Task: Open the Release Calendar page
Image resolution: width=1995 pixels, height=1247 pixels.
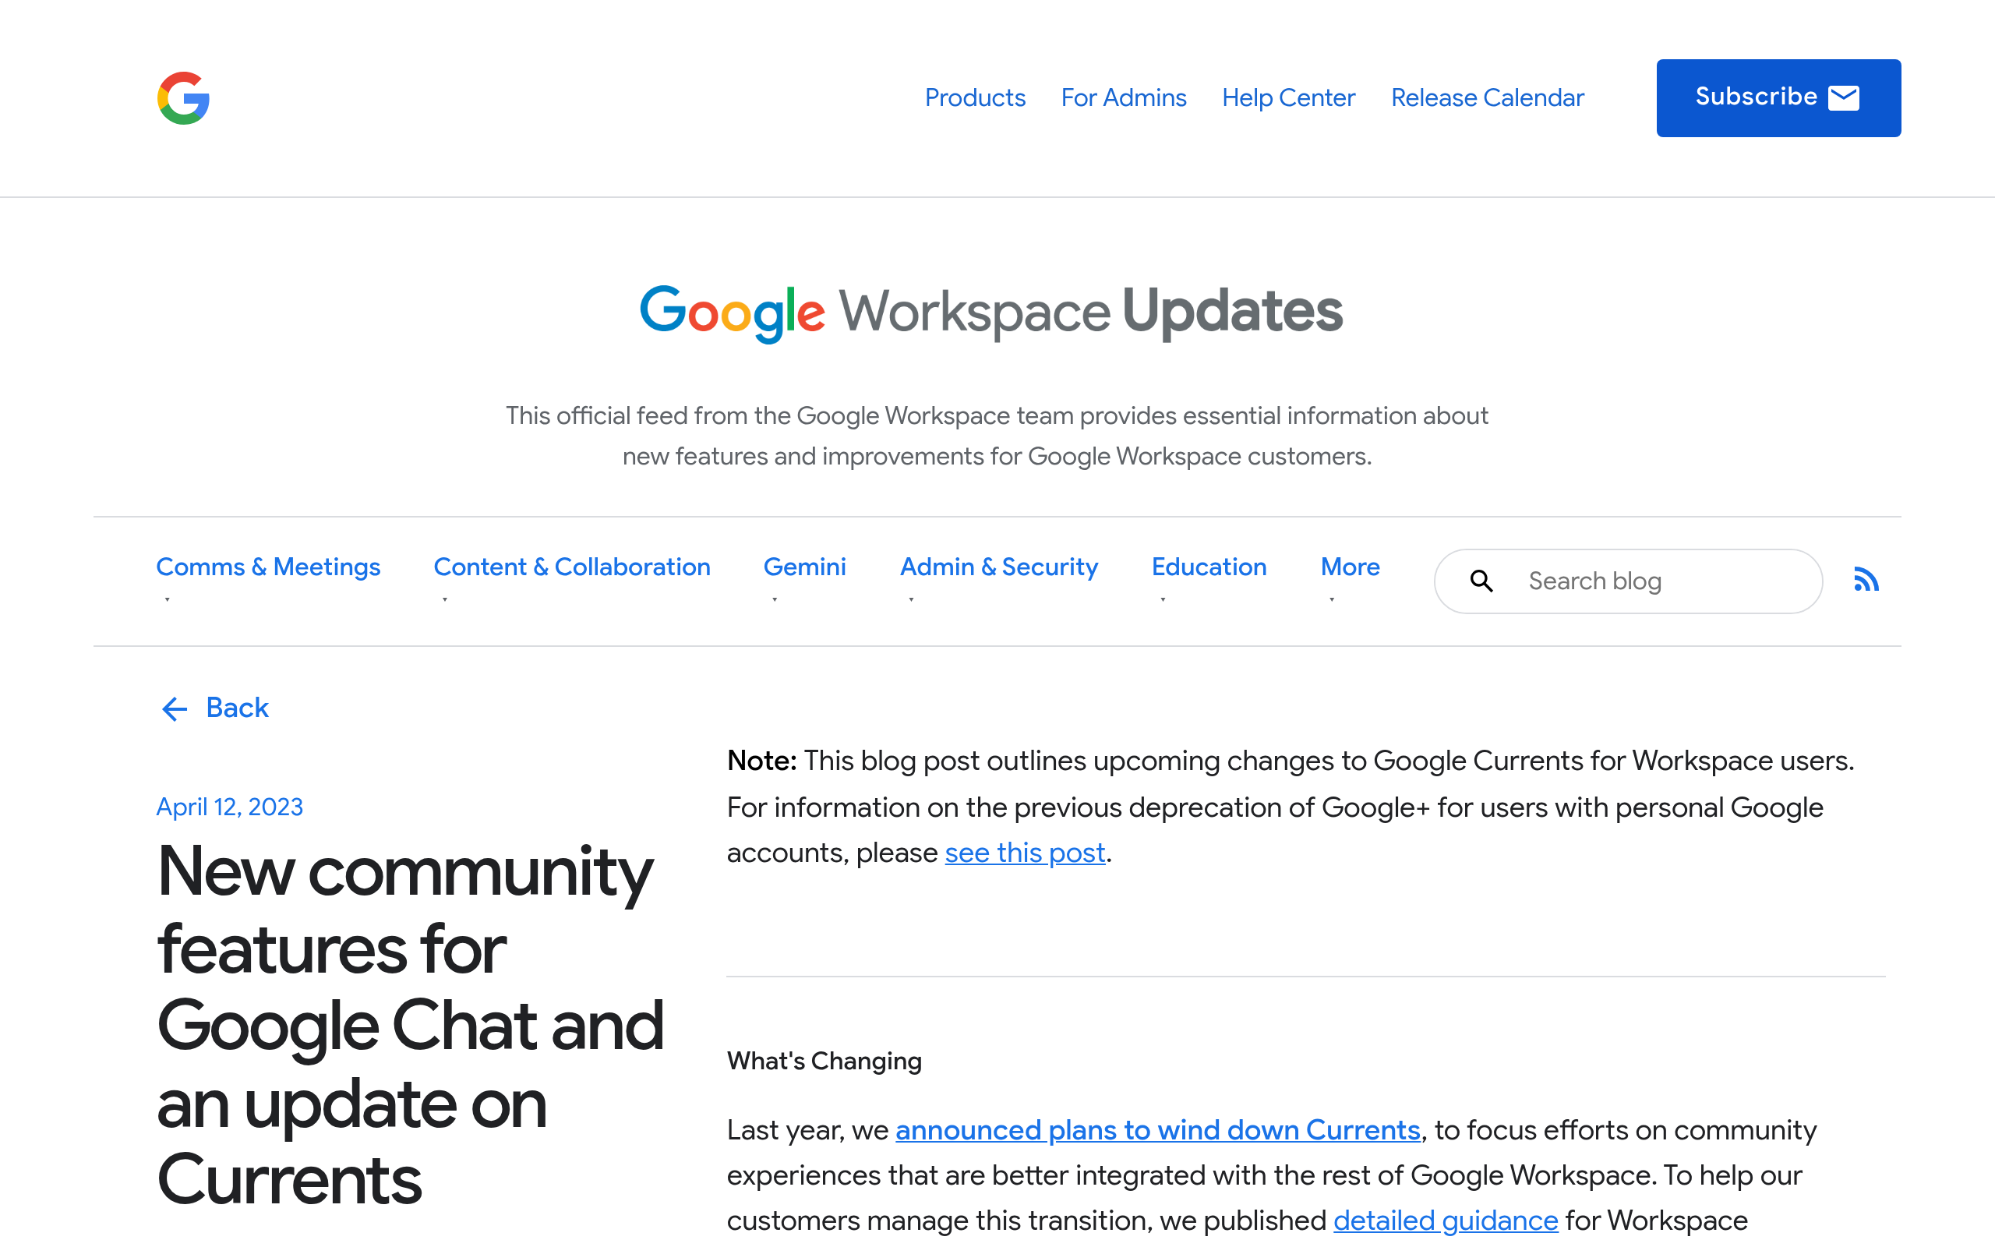Action: 1487,98
